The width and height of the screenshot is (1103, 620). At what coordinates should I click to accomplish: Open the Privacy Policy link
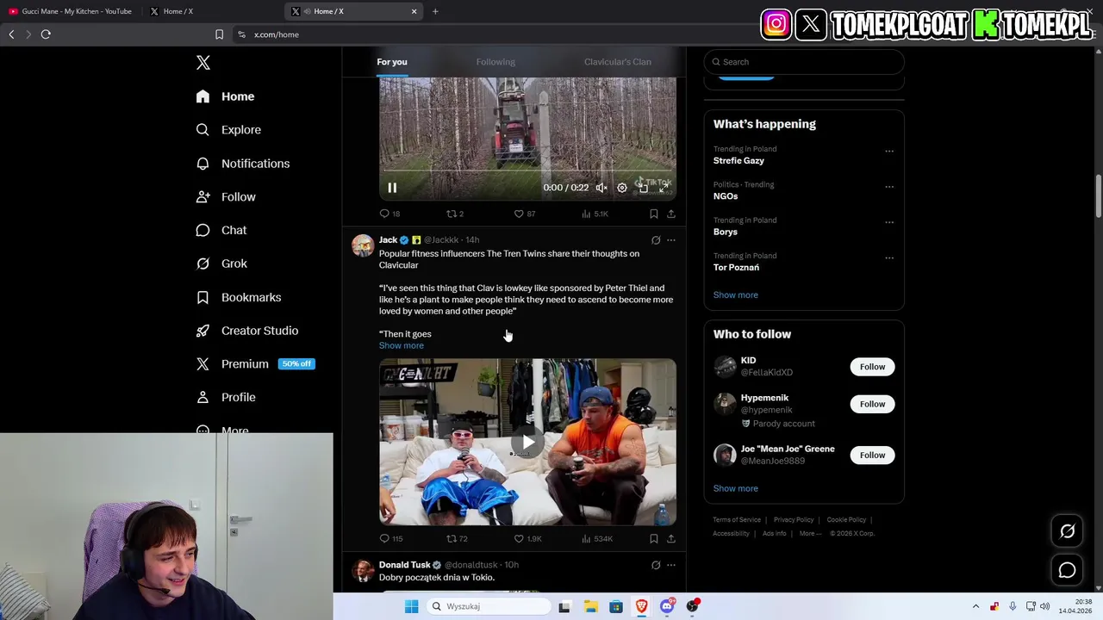click(x=794, y=520)
